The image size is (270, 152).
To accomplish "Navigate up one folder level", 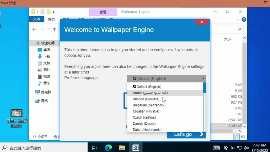I will pos(54,29).
